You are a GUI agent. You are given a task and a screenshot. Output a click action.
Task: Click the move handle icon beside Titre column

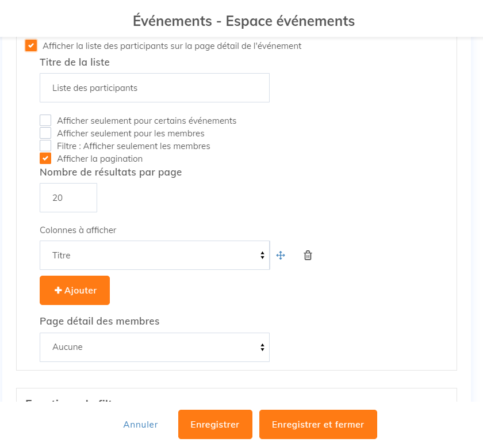281,256
